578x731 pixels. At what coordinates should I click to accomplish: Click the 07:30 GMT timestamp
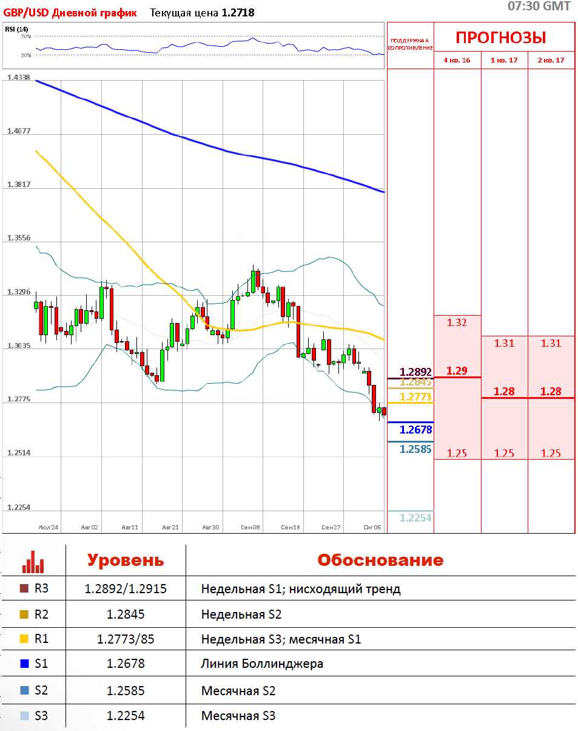point(539,6)
